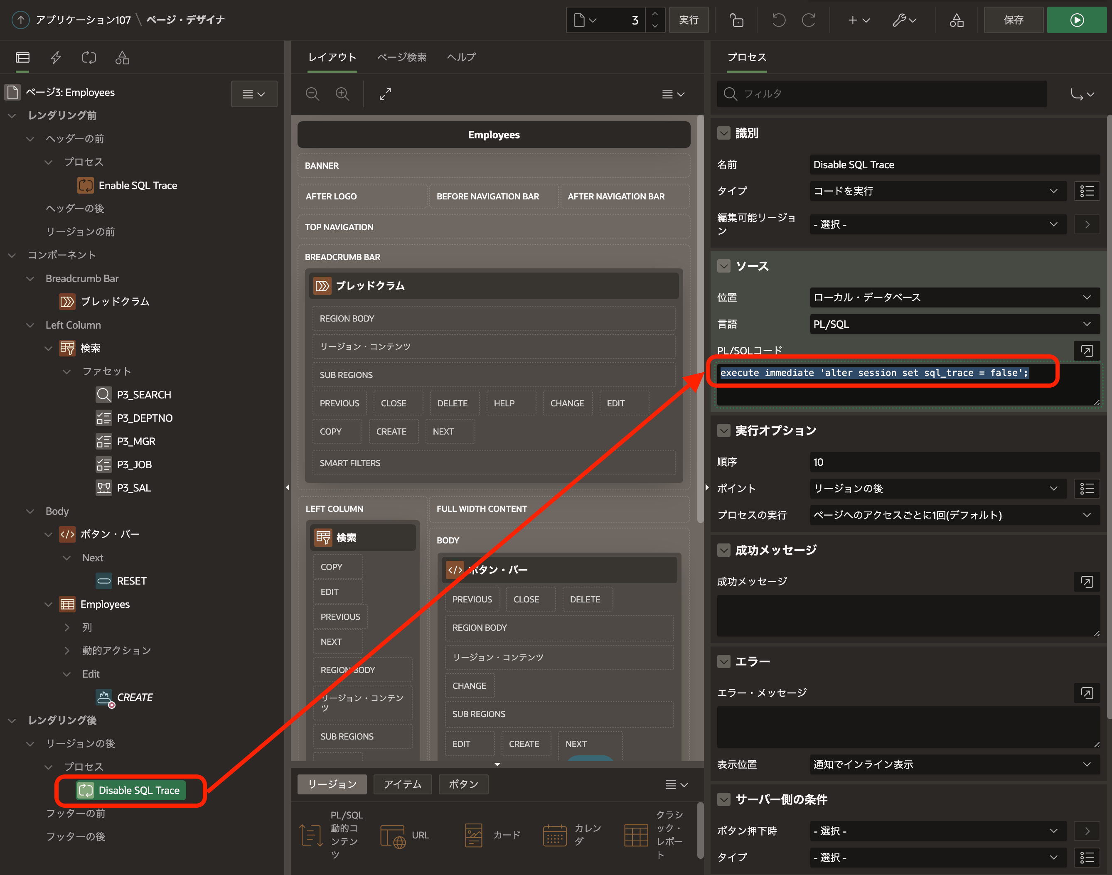Click the 保存 button
The width and height of the screenshot is (1112, 875).
[x=1013, y=20]
